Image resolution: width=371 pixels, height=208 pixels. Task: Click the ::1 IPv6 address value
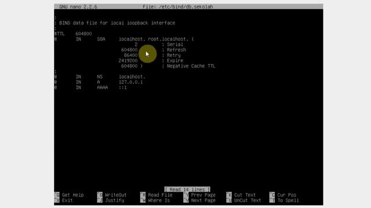coord(123,87)
